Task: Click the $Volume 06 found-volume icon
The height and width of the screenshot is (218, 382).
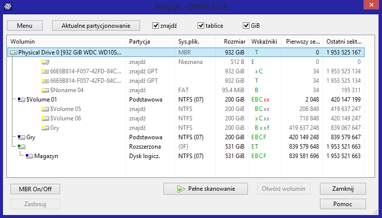Action: point(45,118)
